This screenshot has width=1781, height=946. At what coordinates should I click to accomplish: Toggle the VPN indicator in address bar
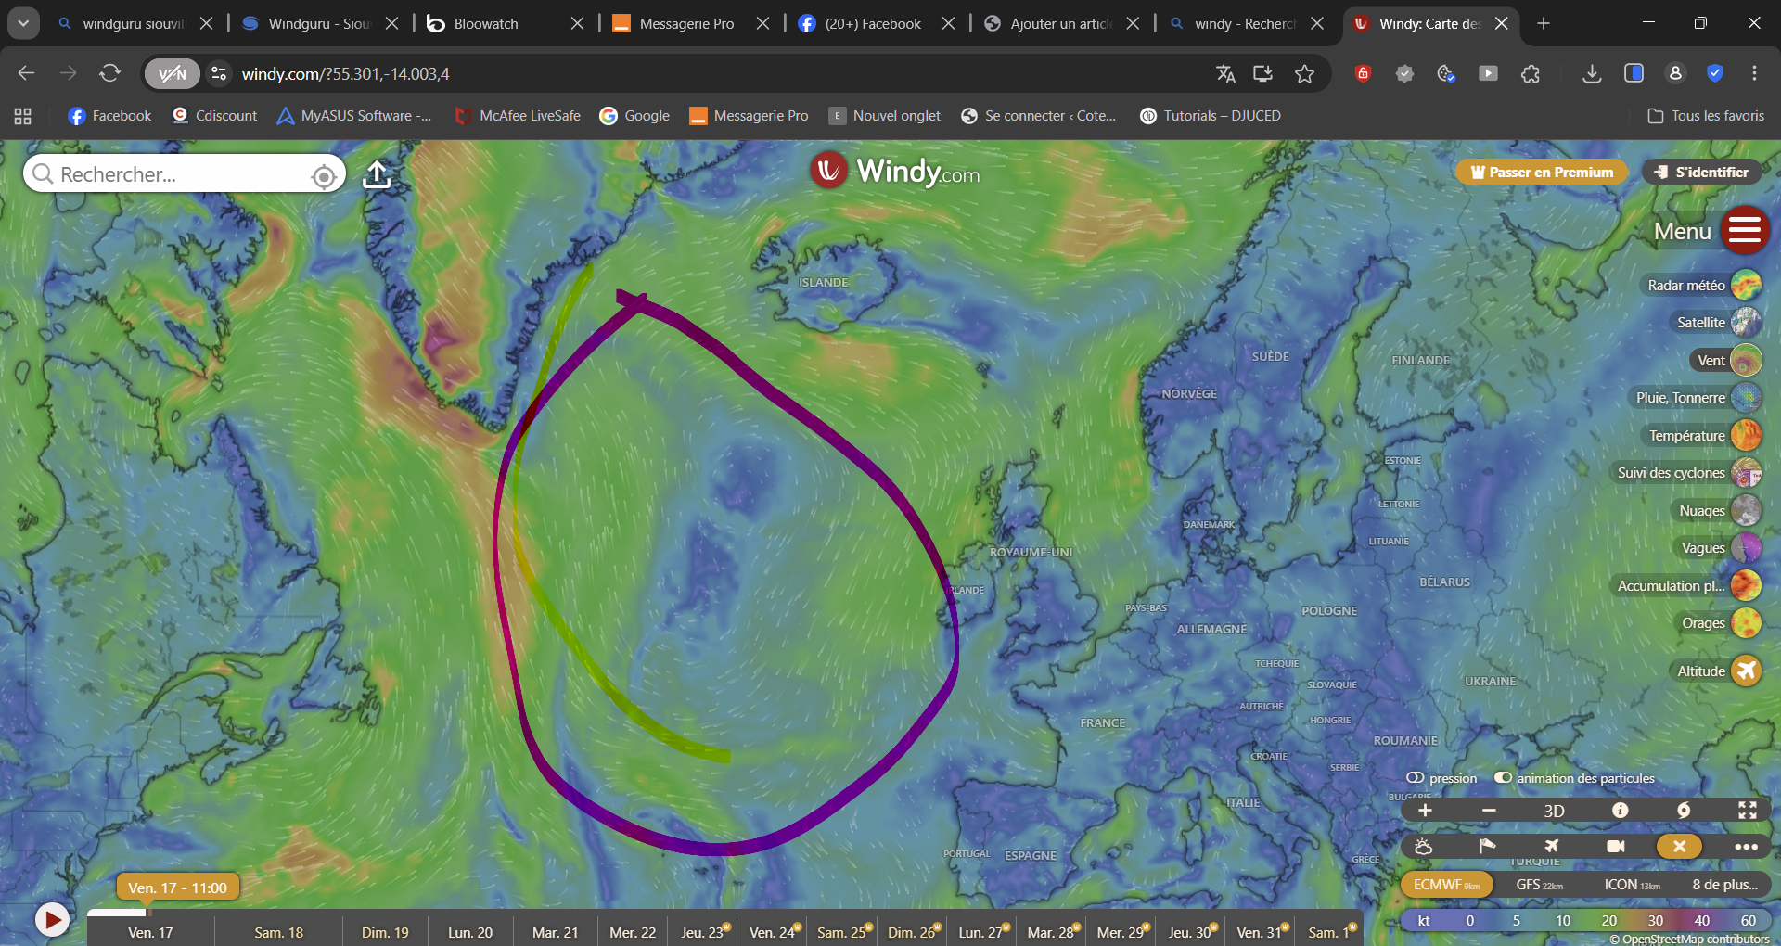[172, 73]
